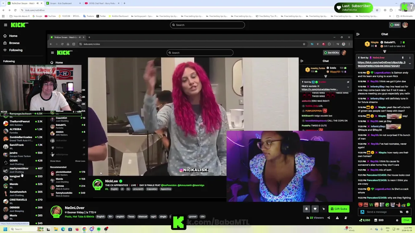This screenshot has width=415, height=233.
Task: Open the chat shop icon
Action: (376, 220)
